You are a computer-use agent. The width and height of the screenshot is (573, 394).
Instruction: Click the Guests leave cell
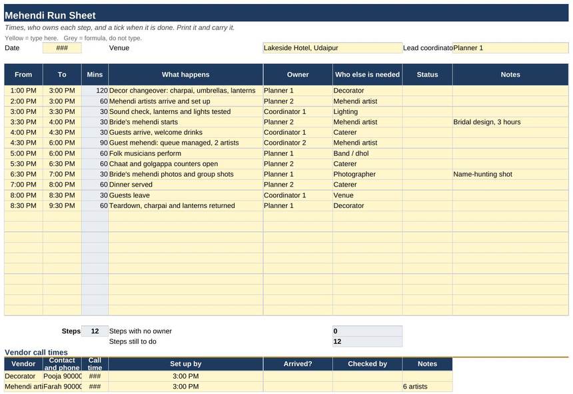click(186, 195)
